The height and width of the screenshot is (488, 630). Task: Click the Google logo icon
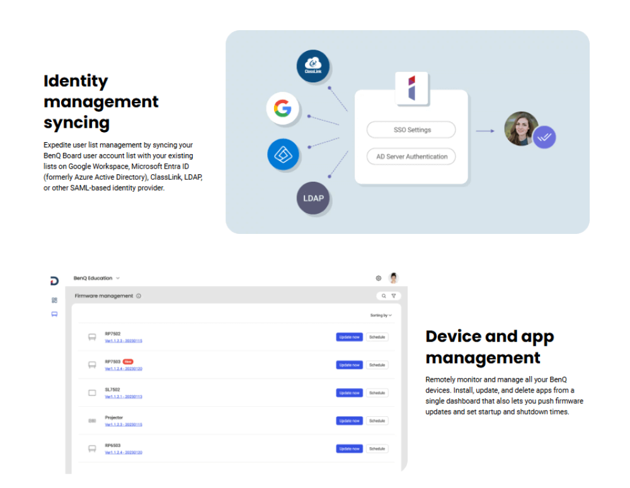click(x=282, y=109)
